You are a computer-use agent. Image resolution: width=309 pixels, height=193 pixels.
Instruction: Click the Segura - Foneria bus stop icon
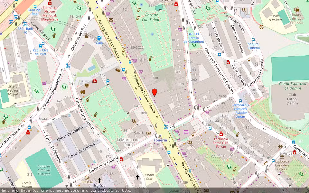tap(253, 40)
